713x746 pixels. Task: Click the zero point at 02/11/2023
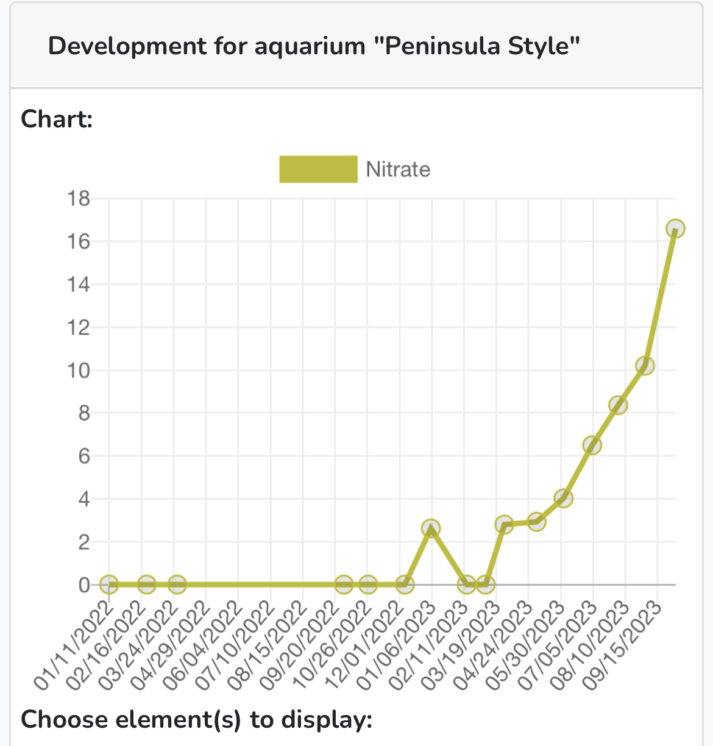click(x=467, y=585)
